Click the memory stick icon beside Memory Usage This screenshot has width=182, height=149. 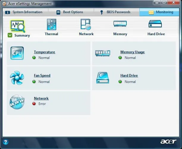point(103,53)
